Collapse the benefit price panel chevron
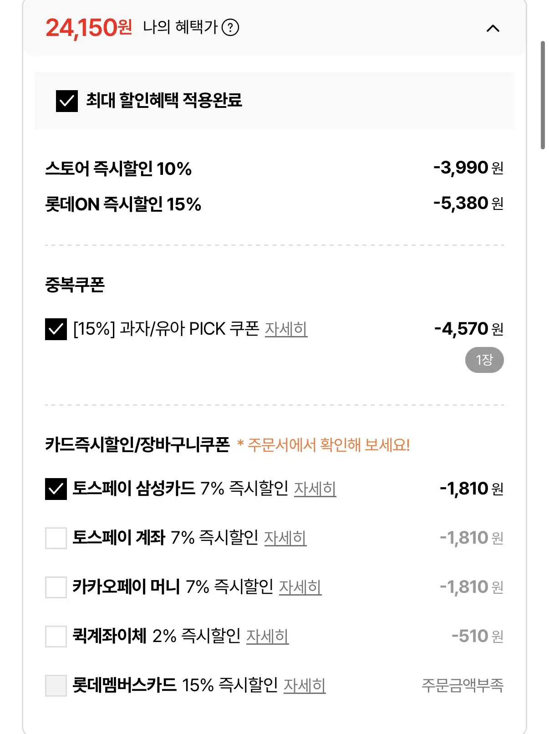Image resolution: width=549 pixels, height=734 pixels. click(x=493, y=29)
